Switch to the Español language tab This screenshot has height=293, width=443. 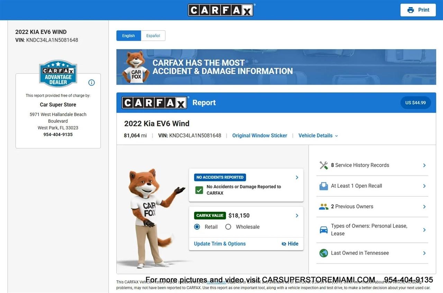tap(153, 36)
